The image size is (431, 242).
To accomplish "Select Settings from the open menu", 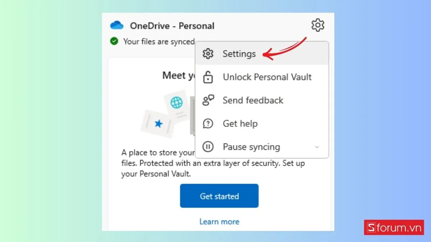I will click(239, 53).
